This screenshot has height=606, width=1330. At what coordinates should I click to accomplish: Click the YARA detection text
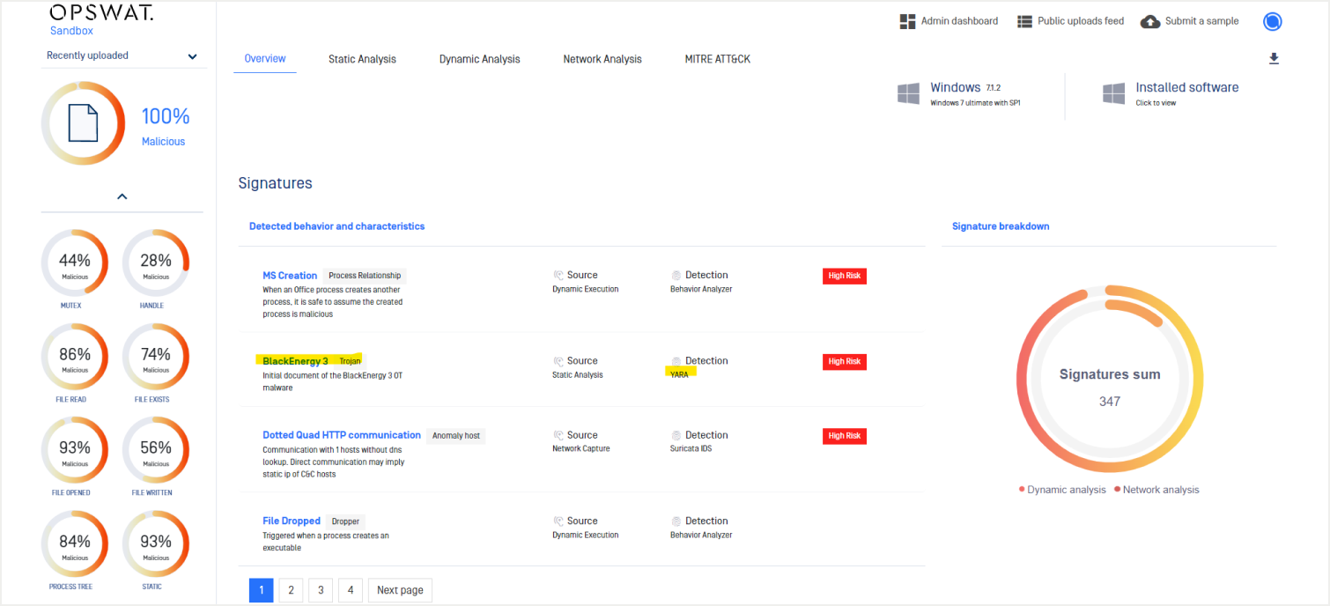point(679,374)
